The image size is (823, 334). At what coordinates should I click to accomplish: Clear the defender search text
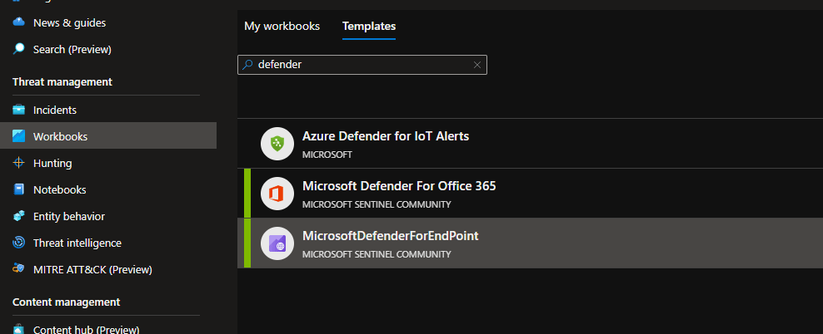[477, 65]
